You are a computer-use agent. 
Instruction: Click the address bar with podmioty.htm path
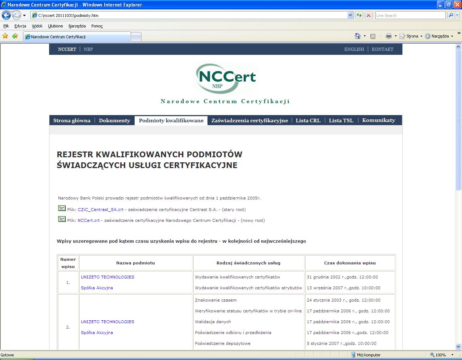pyautogui.click(x=189, y=15)
